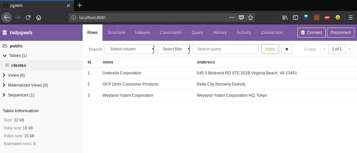Click the Weyland-Yutani Corporation HQ, Tokyo cell
This screenshot has height=153, width=357.
(232, 95)
